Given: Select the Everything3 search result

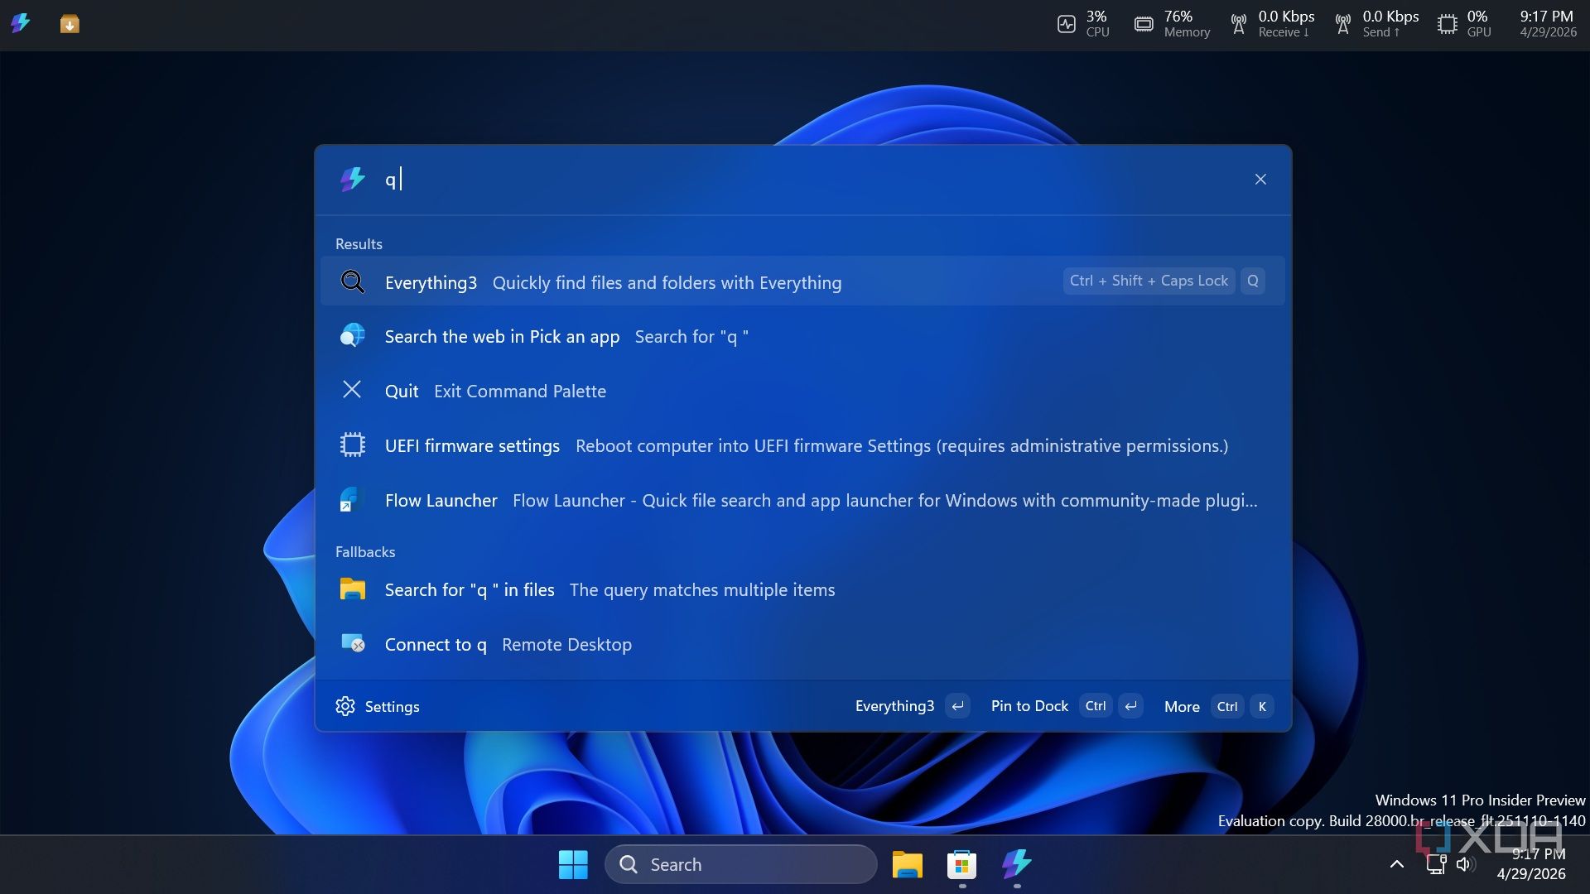Looking at the screenshot, I should point(802,281).
